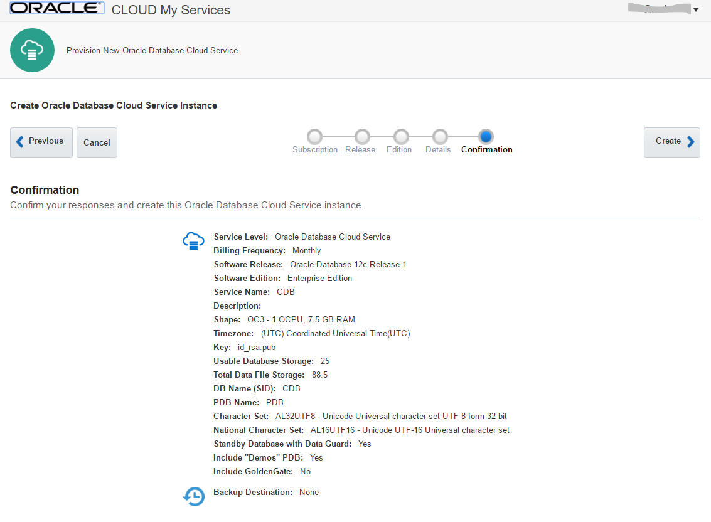The image size is (711, 522).
Task: Select the Release step circle
Action: click(x=362, y=137)
